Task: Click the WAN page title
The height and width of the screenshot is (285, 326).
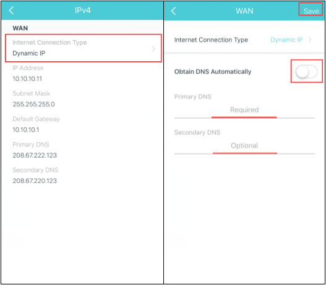Action: (244, 11)
